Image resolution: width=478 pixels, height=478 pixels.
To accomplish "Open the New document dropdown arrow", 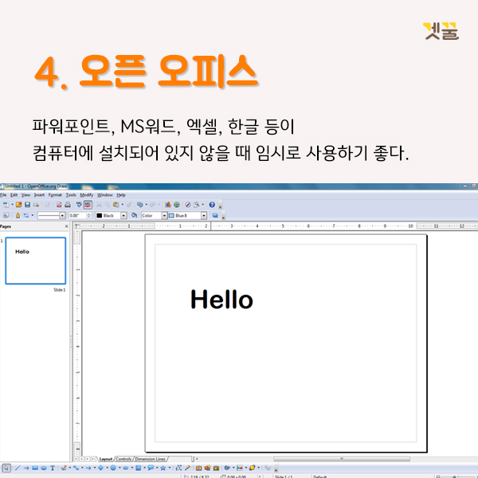I will coord(12,205).
